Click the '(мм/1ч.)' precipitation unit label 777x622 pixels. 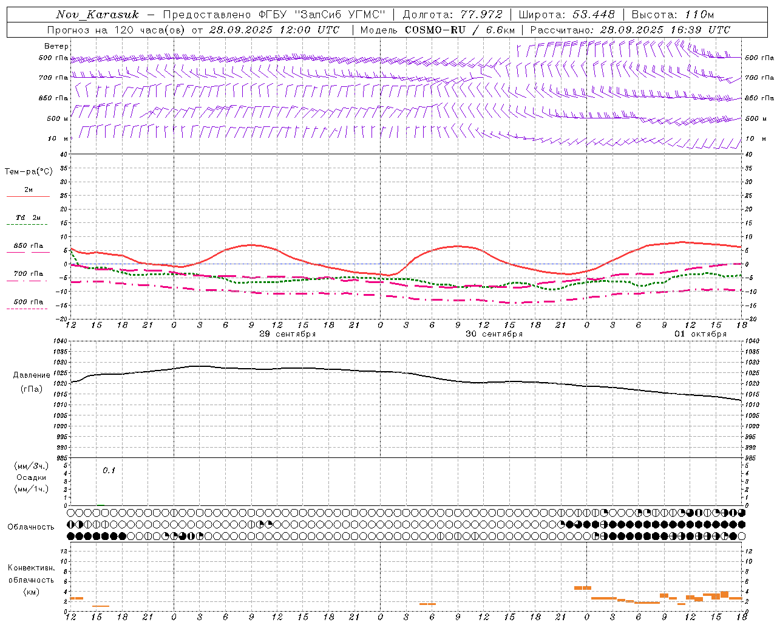(32, 489)
